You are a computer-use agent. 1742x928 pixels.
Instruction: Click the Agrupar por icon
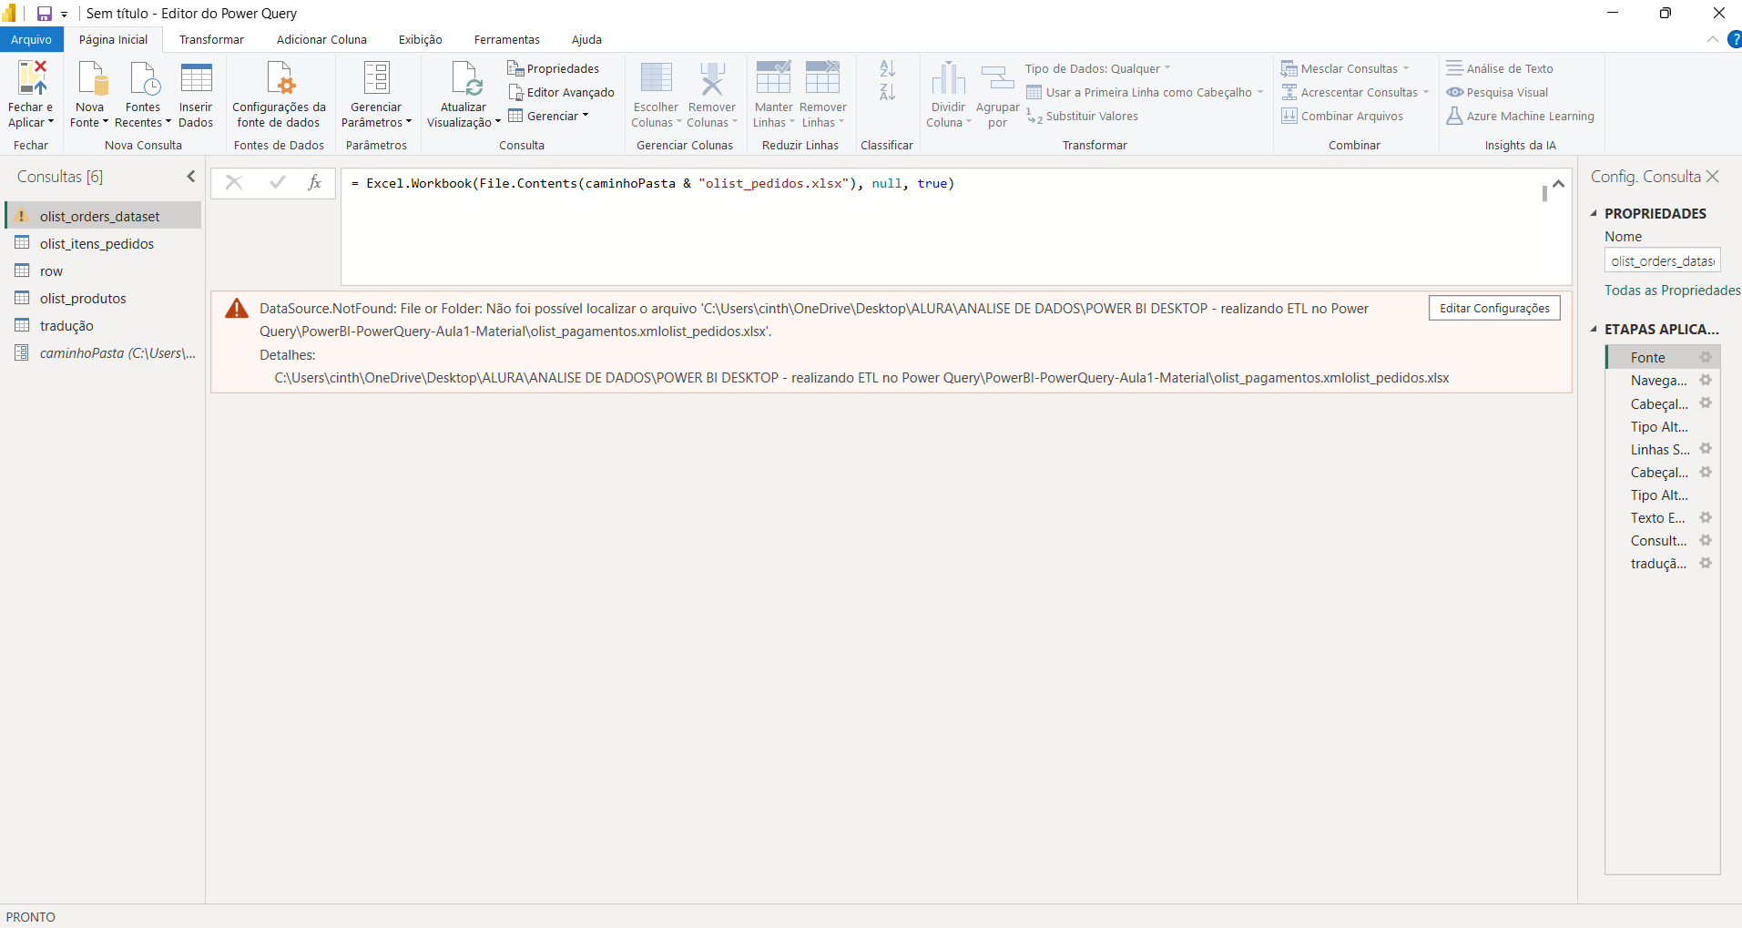[x=997, y=78]
